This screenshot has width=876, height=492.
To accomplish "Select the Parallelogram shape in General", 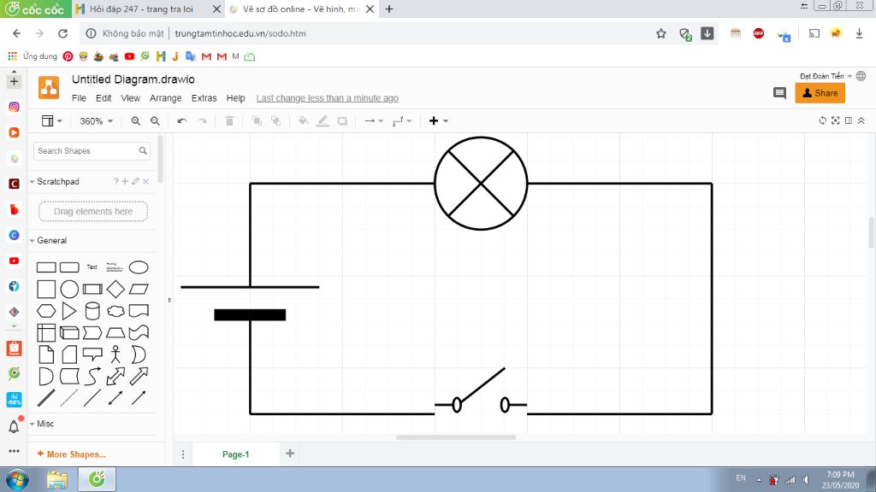I will 139,289.
